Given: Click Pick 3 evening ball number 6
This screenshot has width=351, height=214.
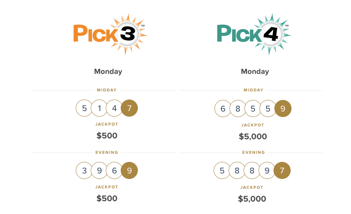Looking at the screenshot, I should 114,170.
